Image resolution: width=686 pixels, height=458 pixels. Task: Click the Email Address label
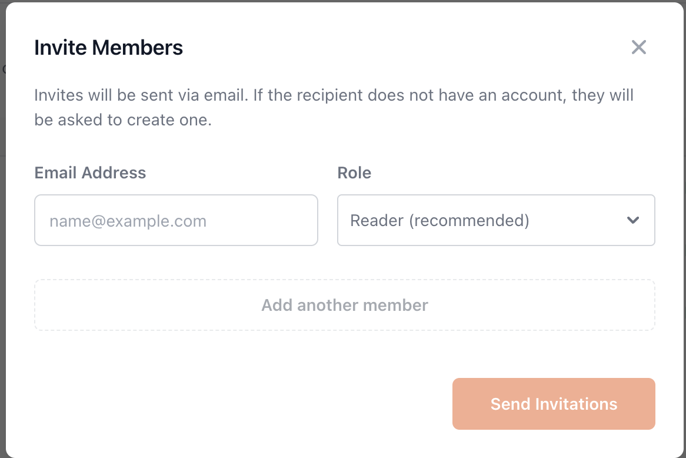pyautogui.click(x=90, y=172)
